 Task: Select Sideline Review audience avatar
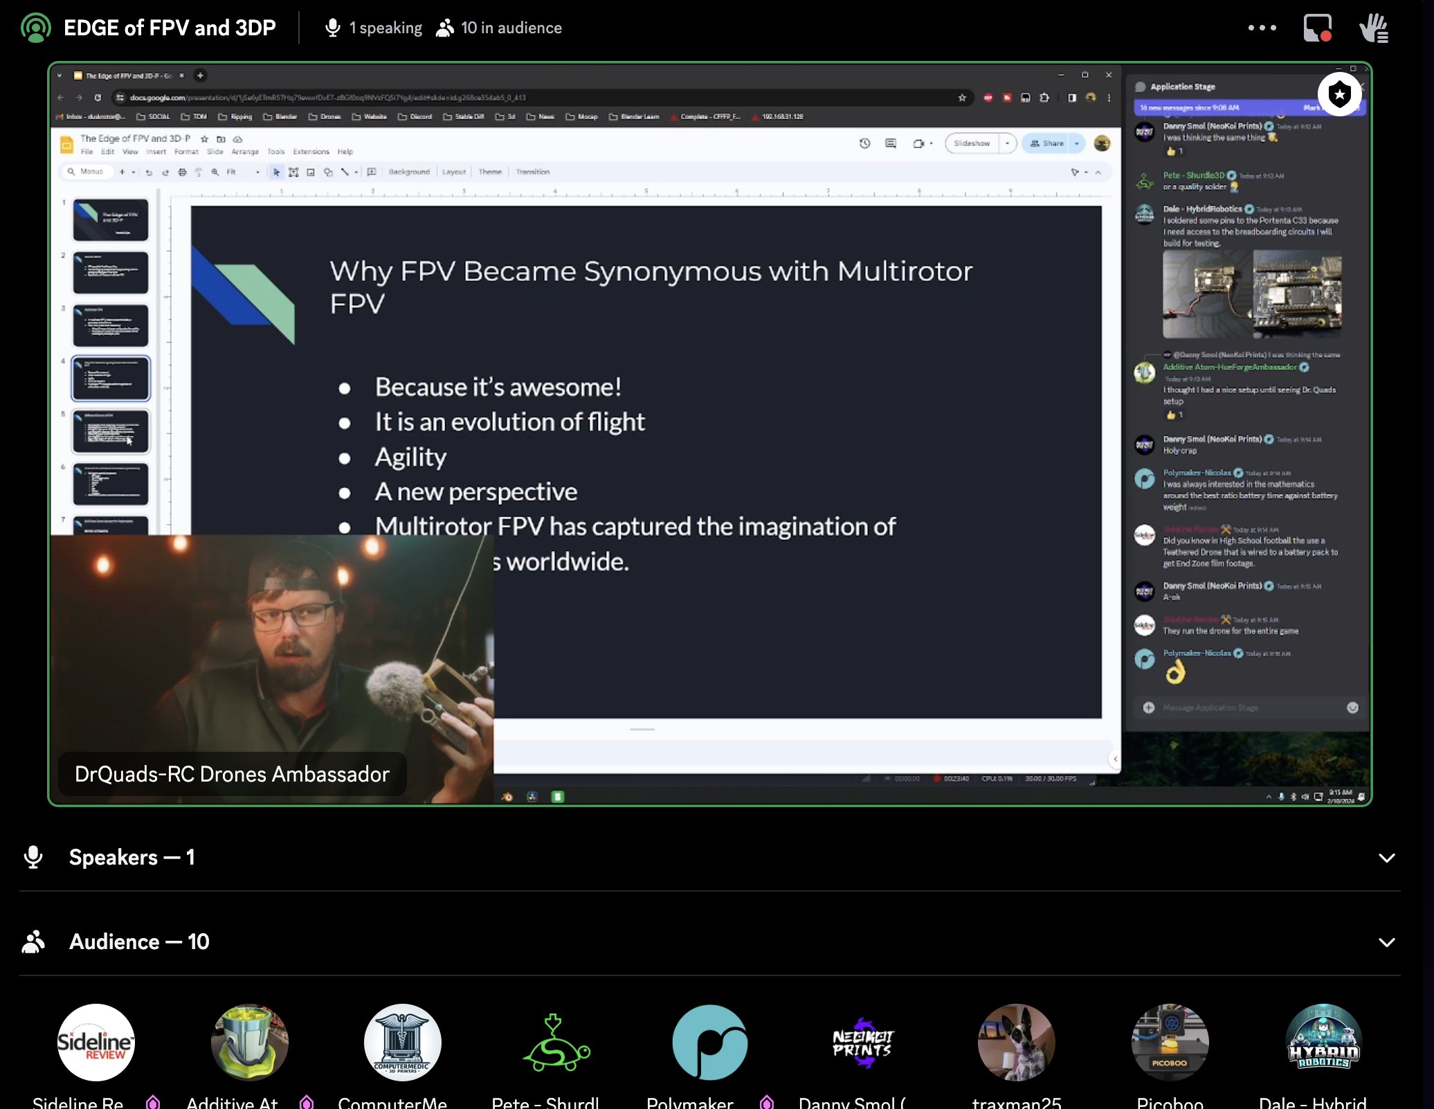[96, 1042]
